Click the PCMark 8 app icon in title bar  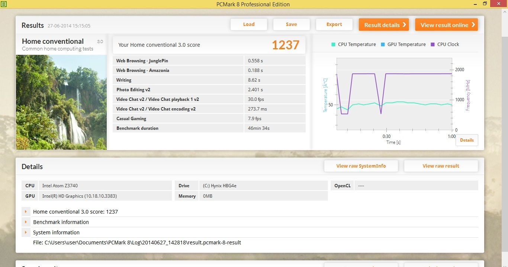(x=3, y=4)
